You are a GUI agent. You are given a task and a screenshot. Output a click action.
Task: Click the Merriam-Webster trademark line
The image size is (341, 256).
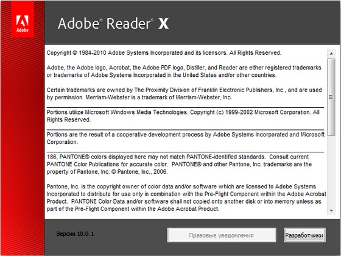point(139,98)
